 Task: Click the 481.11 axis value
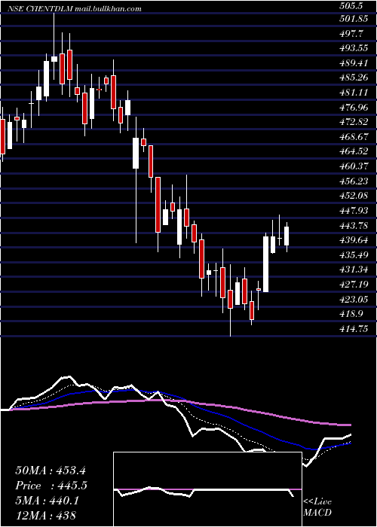click(355, 92)
